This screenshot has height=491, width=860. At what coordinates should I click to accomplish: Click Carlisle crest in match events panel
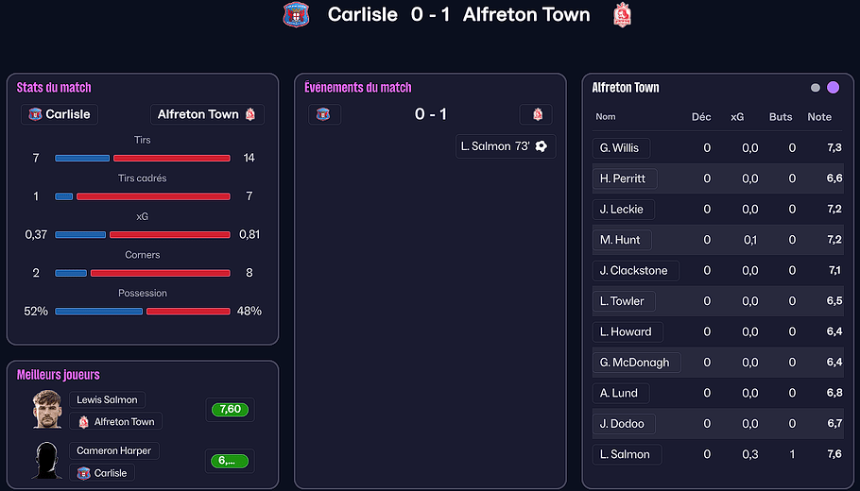323,114
